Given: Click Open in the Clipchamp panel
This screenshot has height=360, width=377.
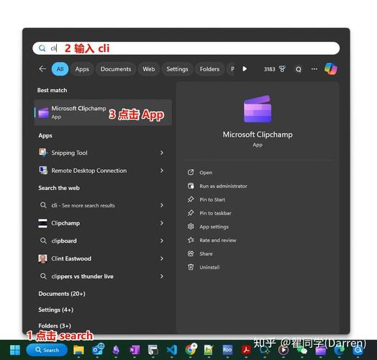Looking at the screenshot, I should (200, 173).
